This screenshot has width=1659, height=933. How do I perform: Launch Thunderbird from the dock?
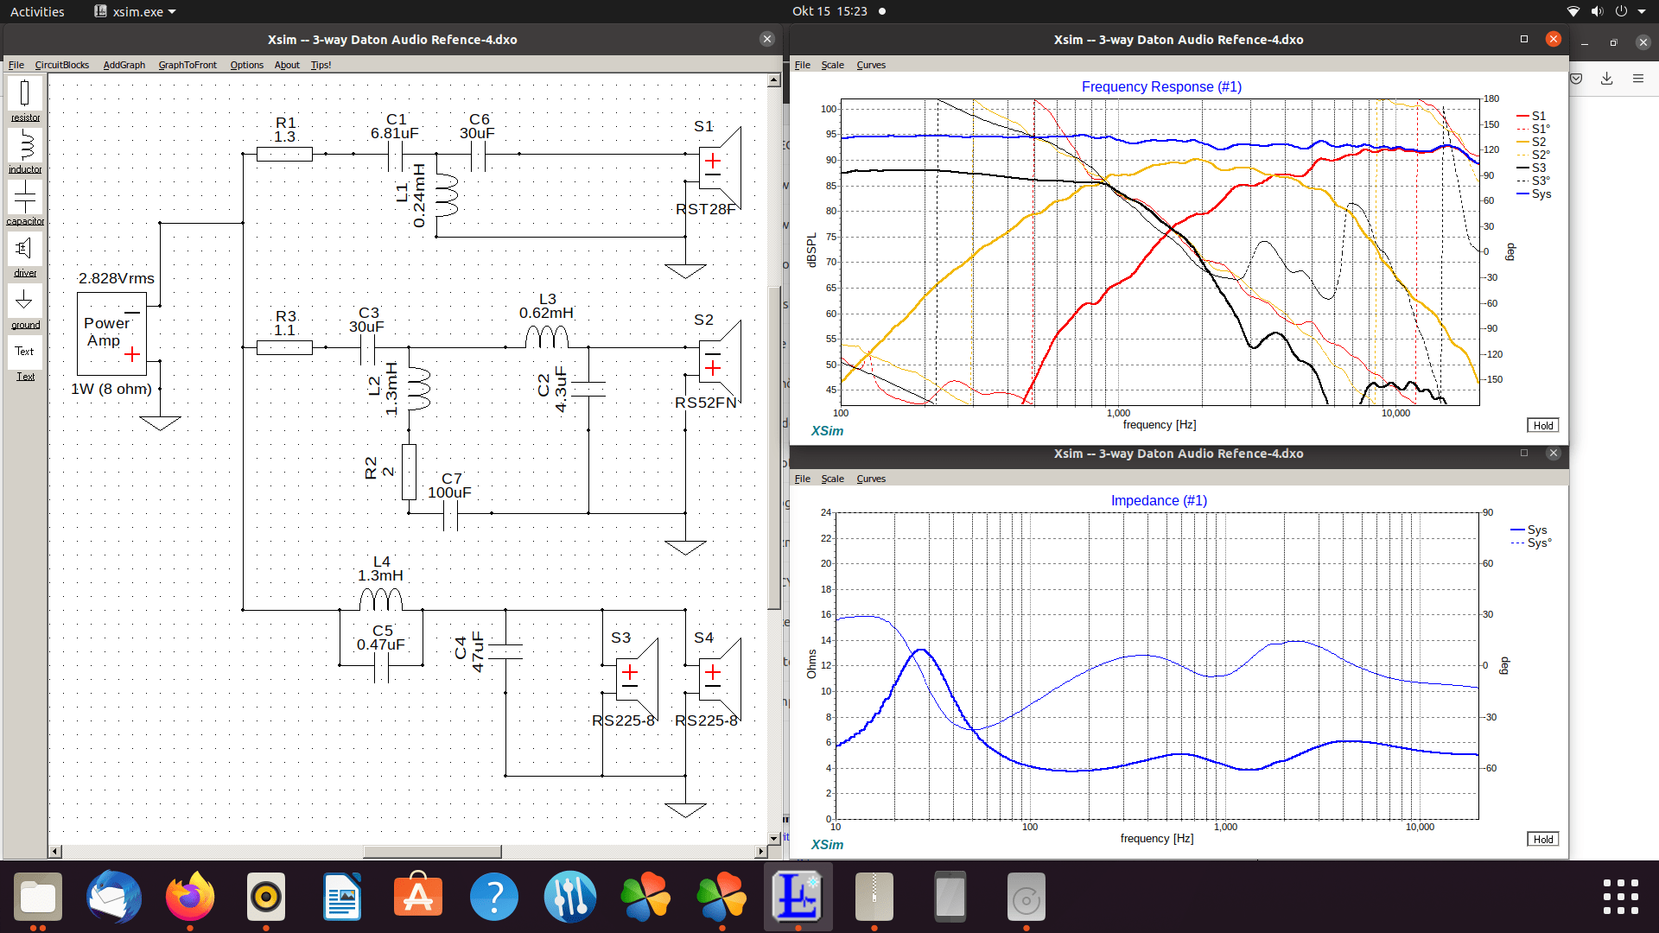(x=114, y=897)
